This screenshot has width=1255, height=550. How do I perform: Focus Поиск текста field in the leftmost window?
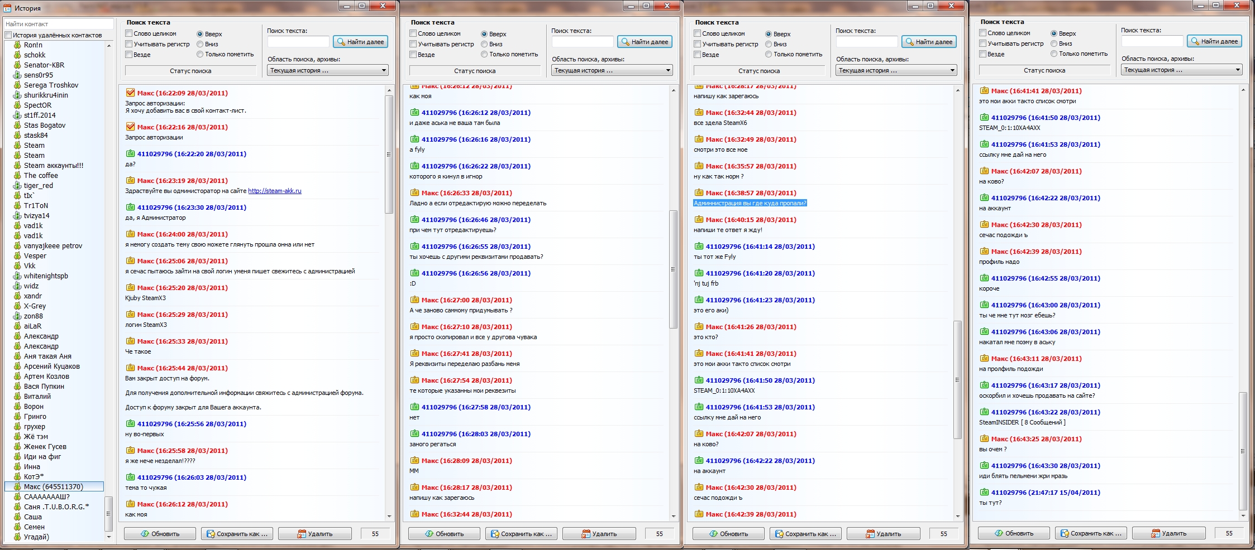click(298, 42)
